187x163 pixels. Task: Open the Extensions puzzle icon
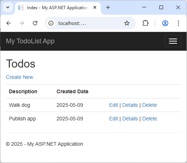tap(145, 23)
